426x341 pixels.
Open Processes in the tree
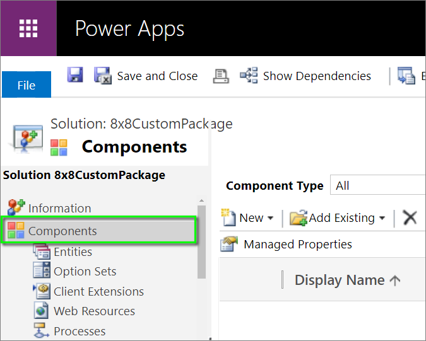pyautogui.click(x=80, y=332)
